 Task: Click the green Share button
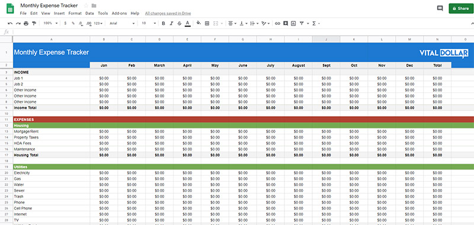tap(460, 8)
